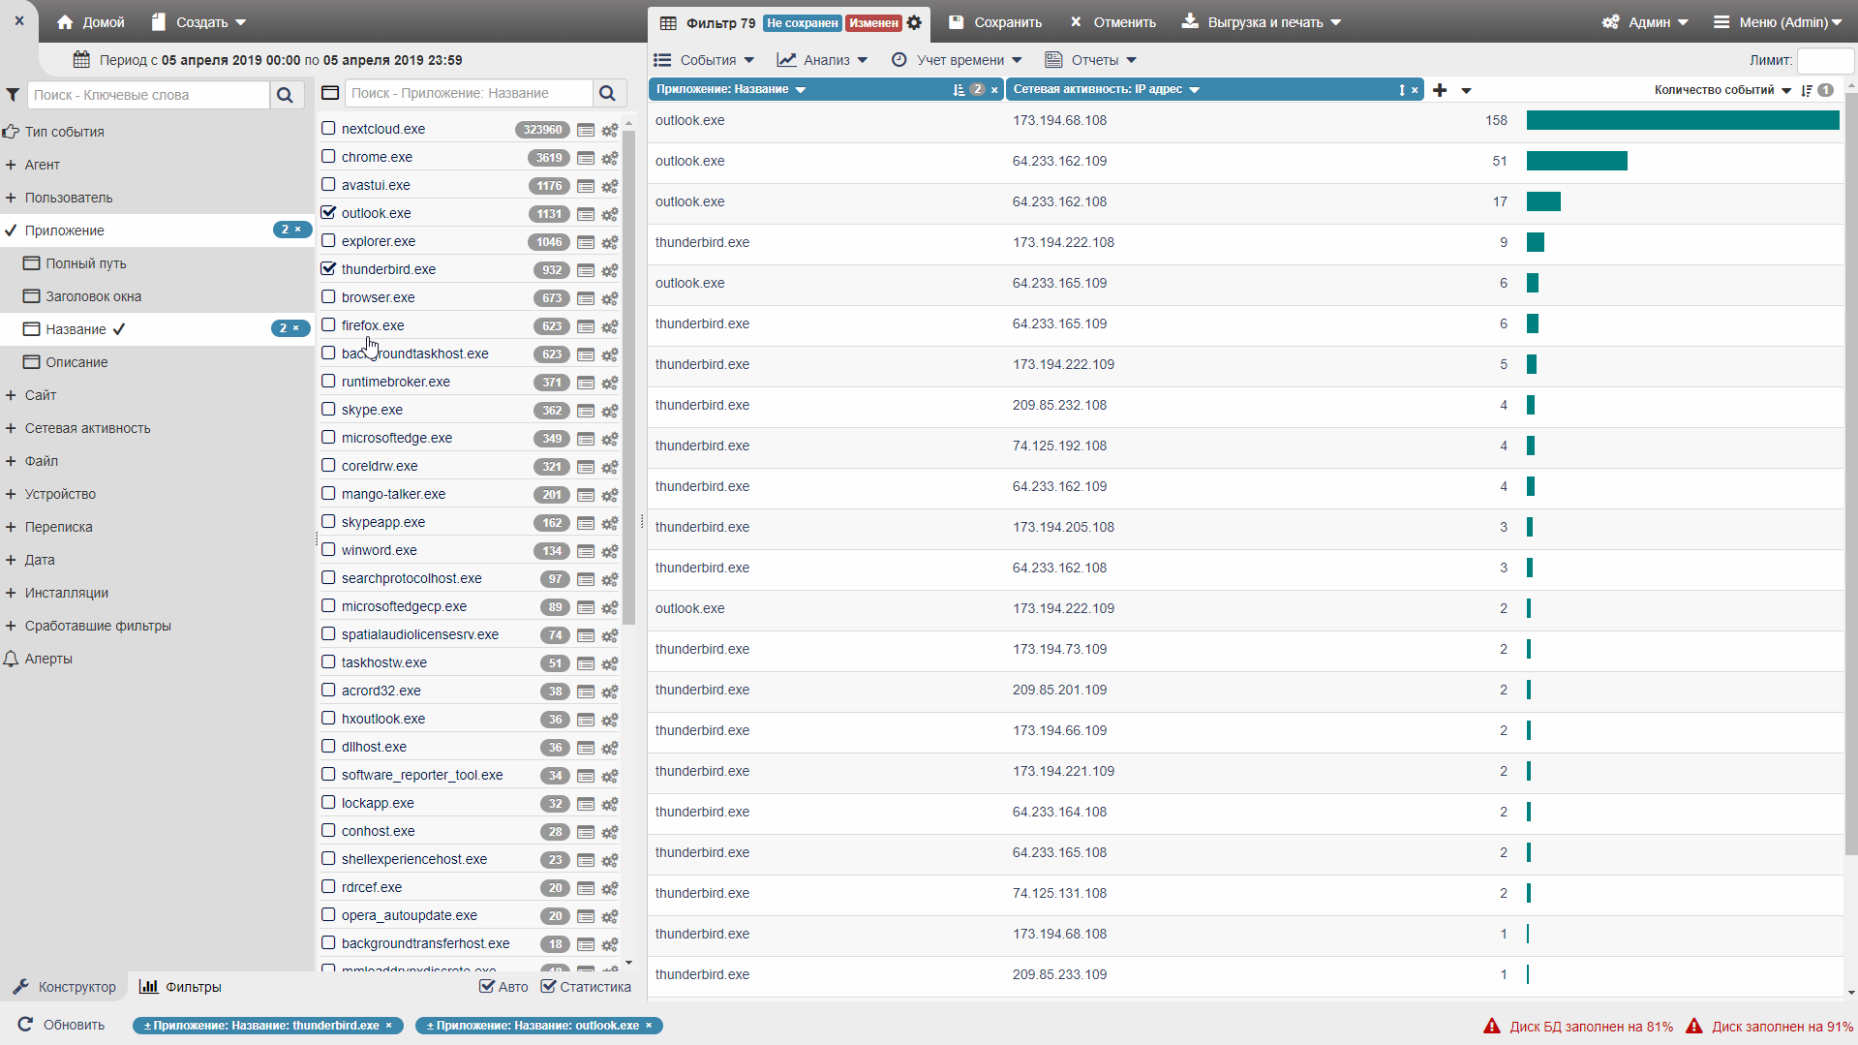Viewport: 1858px width, 1045px height.
Task: Check the skype.exe checkbox
Action: point(328,409)
